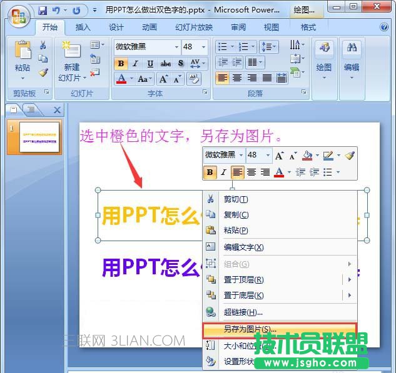Open Change Case Aa dropdown
This screenshot has height=373, width=396.
145,79
